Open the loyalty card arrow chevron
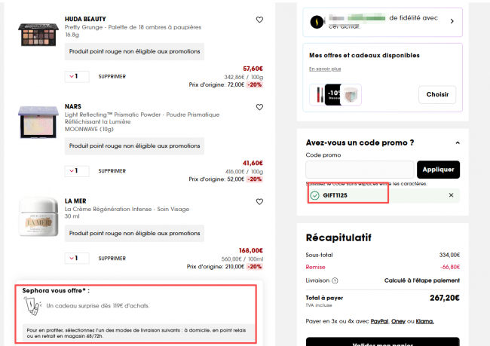 coord(452,21)
